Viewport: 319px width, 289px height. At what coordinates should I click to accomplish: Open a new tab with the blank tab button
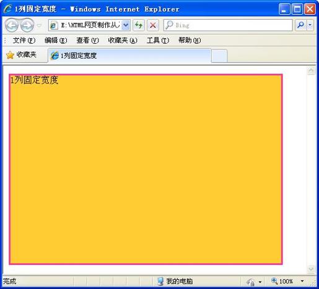click(x=219, y=56)
